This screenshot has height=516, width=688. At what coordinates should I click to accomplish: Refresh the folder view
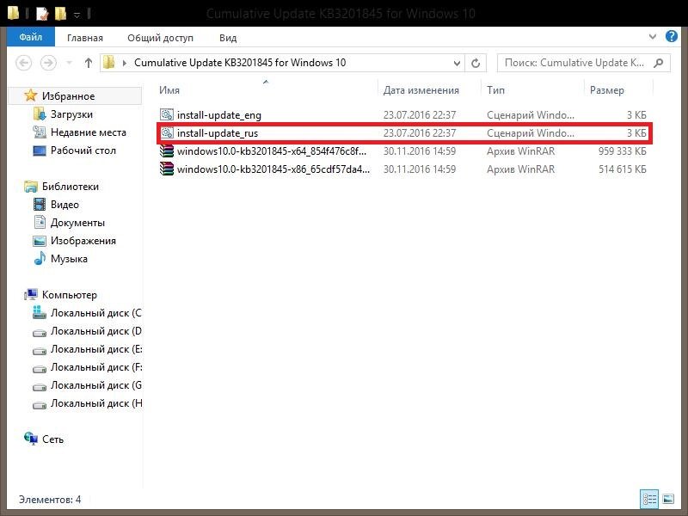pos(476,63)
